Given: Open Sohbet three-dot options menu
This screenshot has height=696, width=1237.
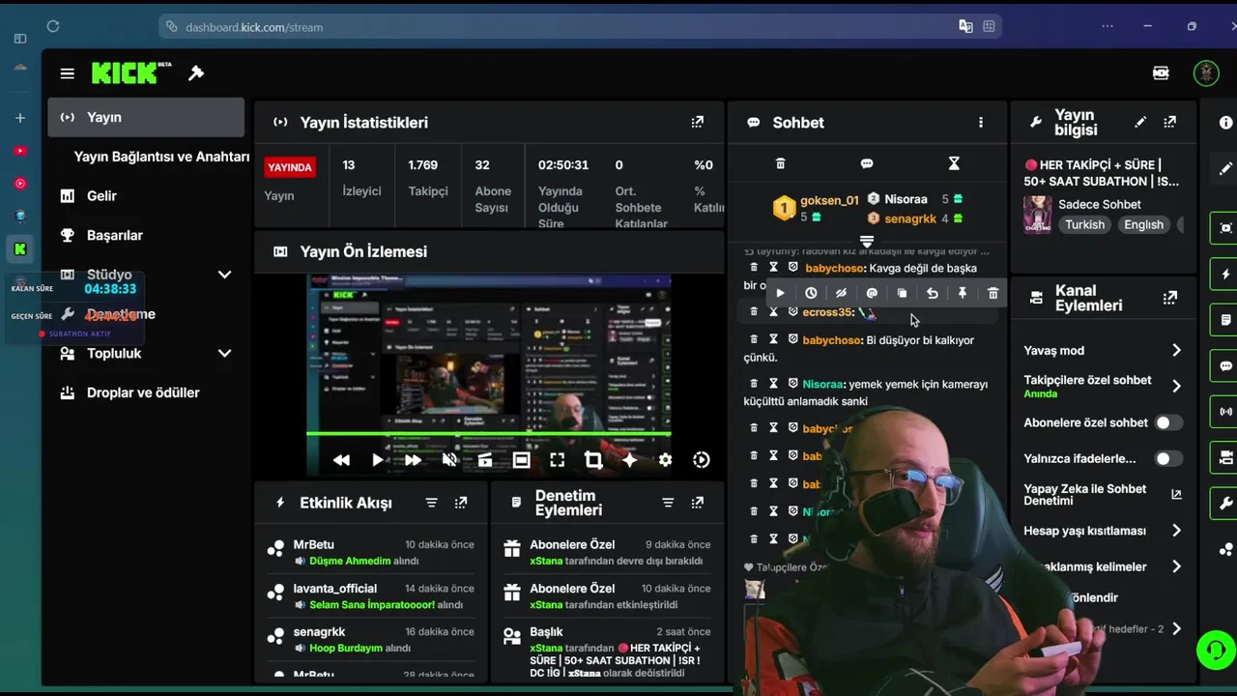Looking at the screenshot, I should tap(981, 123).
